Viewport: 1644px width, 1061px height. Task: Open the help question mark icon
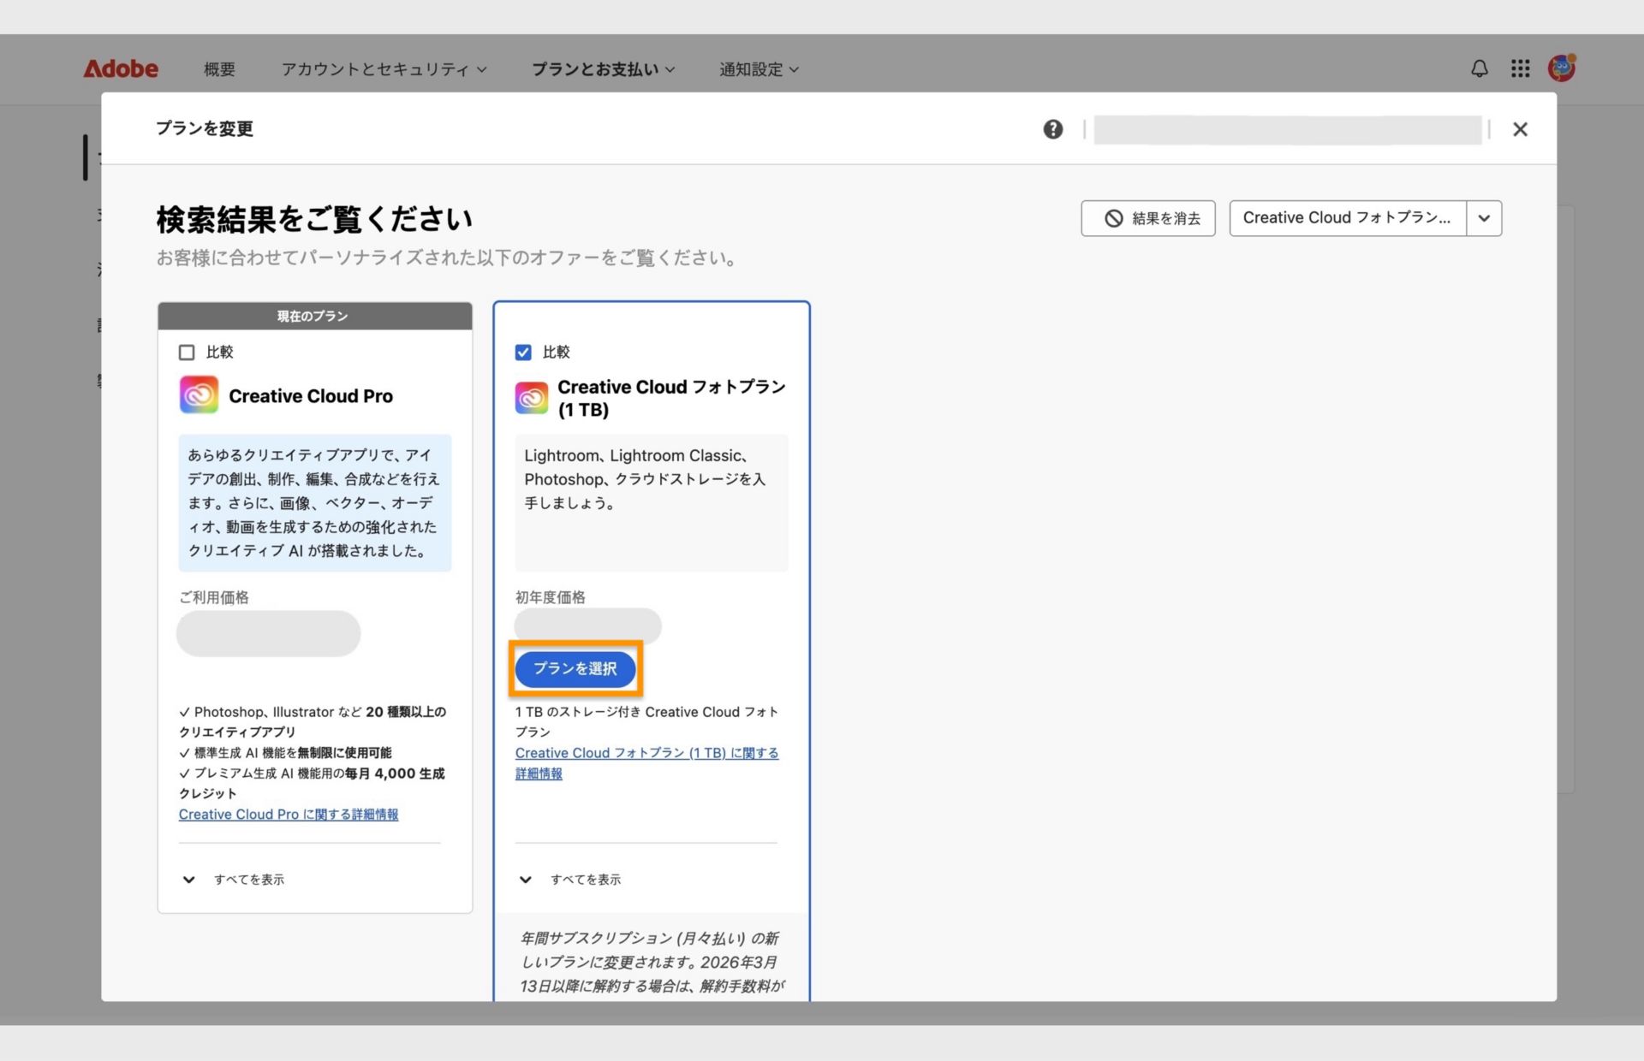[1052, 129]
